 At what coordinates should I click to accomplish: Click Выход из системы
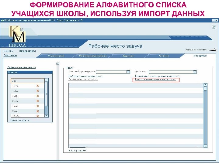click(x=196, y=50)
